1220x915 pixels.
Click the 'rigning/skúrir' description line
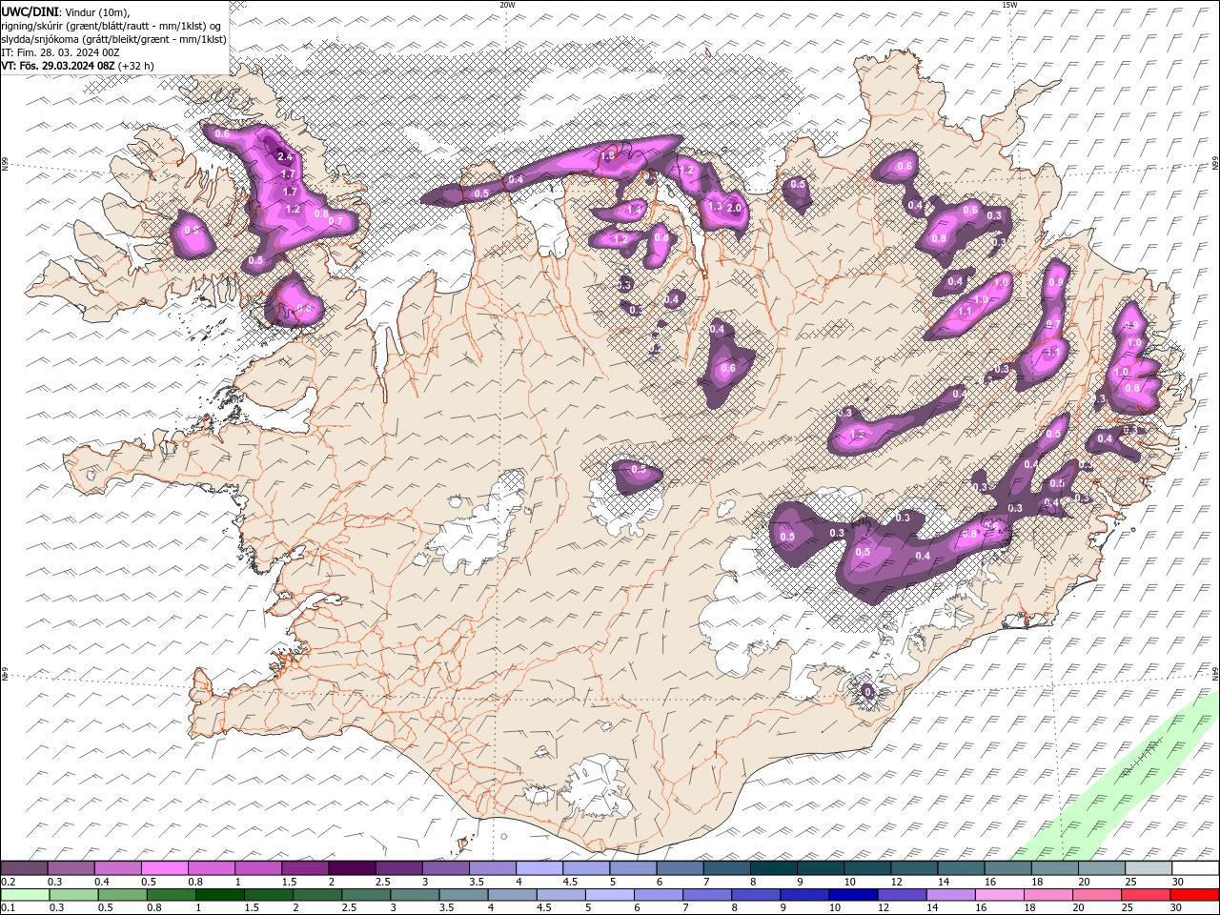[112, 26]
